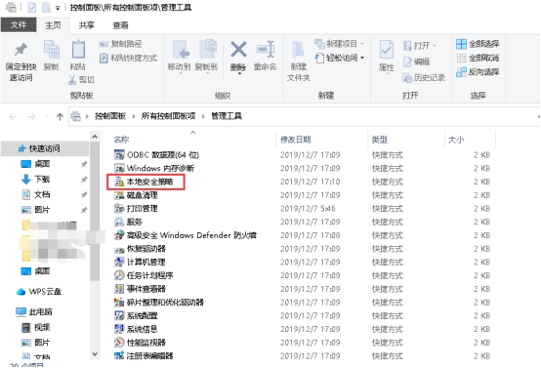Select 系统配置 shortcut
This screenshot has height=368, width=541.
tap(136, 315)
